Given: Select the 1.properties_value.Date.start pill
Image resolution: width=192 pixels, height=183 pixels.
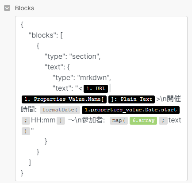Looking at the screenshot, I should tap(131, 110).
